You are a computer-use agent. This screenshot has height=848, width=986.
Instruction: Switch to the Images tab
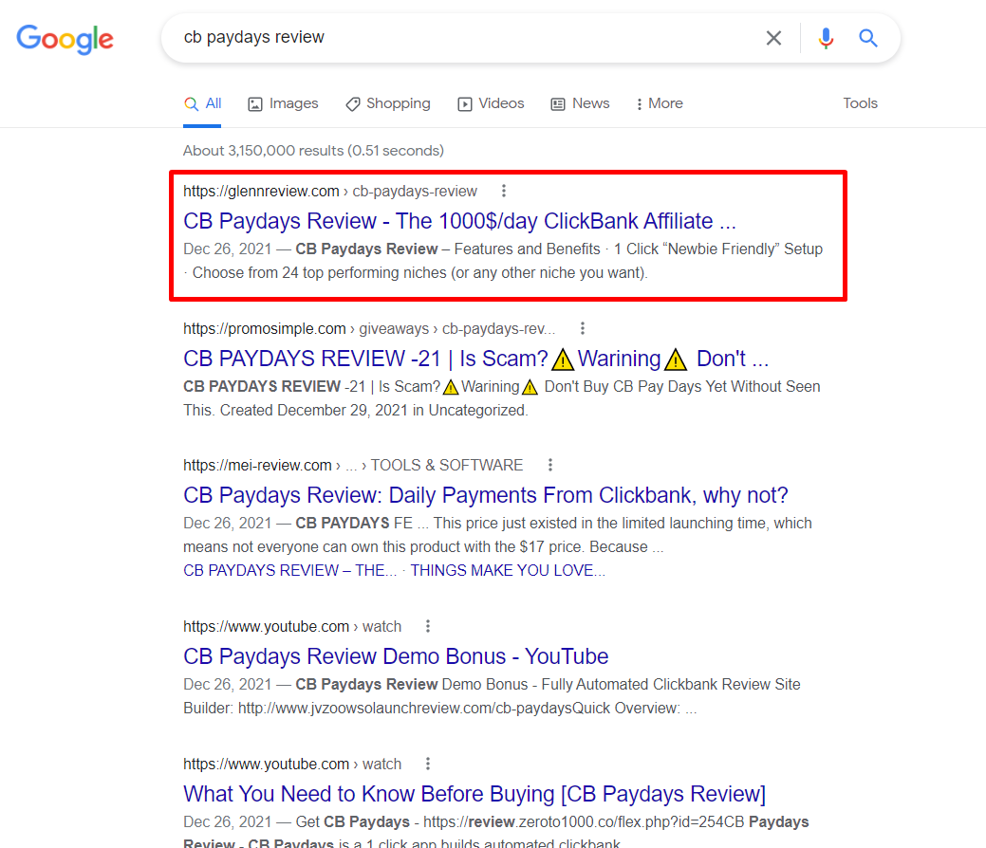tap(283, 103)
